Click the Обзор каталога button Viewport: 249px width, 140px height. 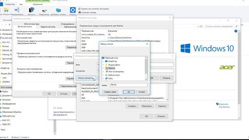pyautogui.click(x=86, y=78)
